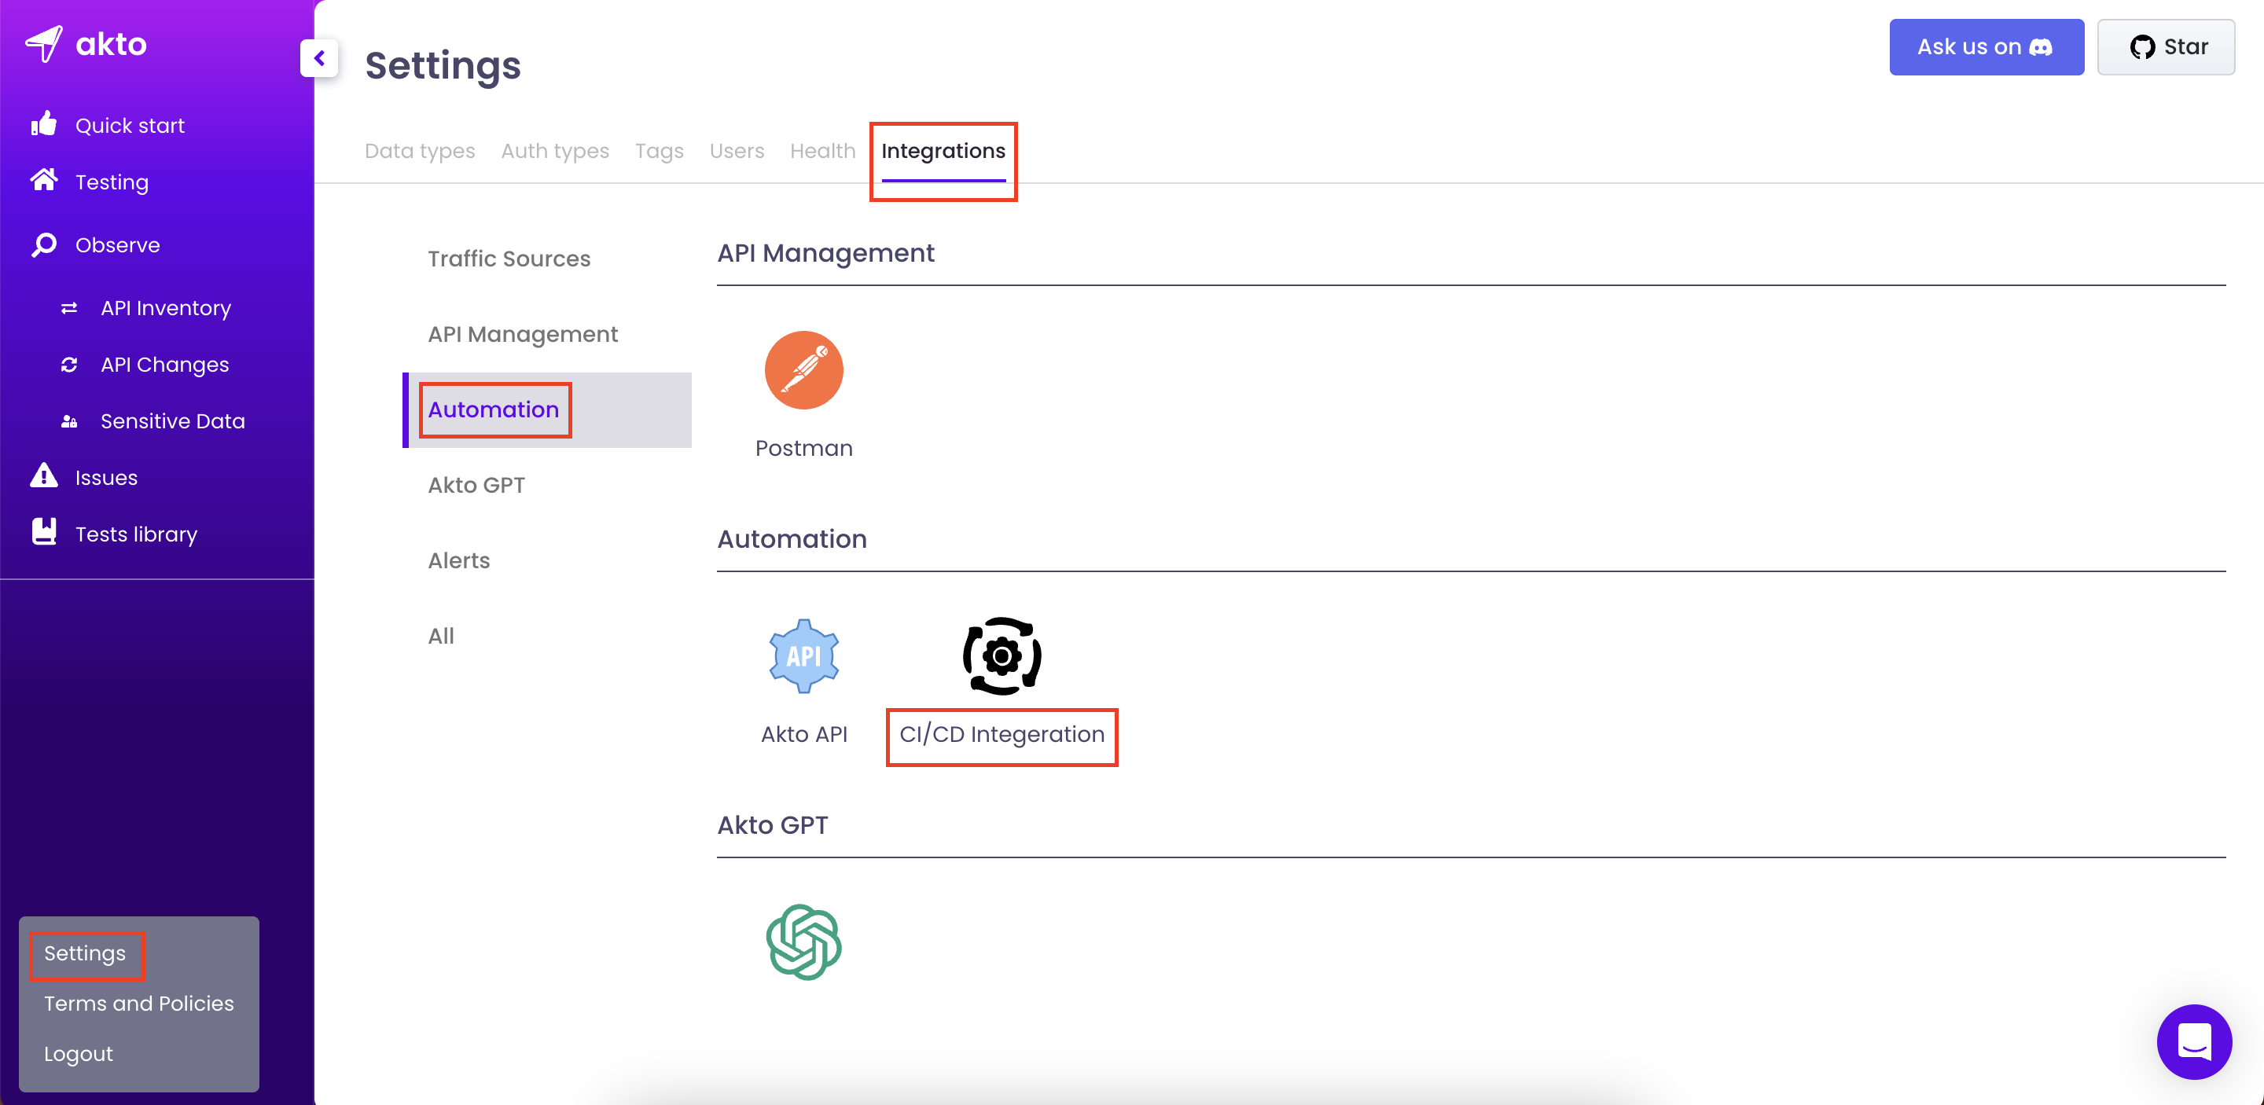The height and width of the screenshot is (1105, 2264).
Task: Choose Logout from the settings popup
Action: click(79, 1053)
